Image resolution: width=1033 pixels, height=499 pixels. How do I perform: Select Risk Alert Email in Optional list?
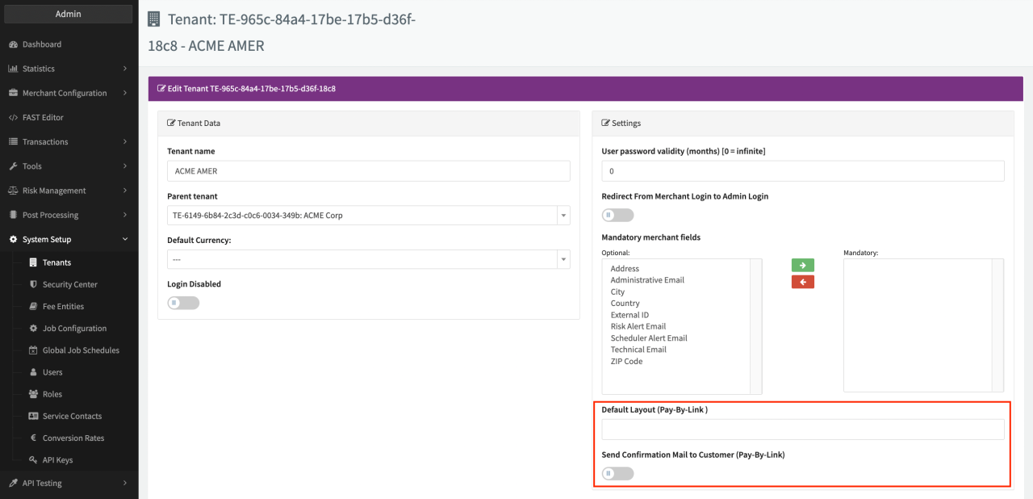pyautogui.click(x=638, y=326)
